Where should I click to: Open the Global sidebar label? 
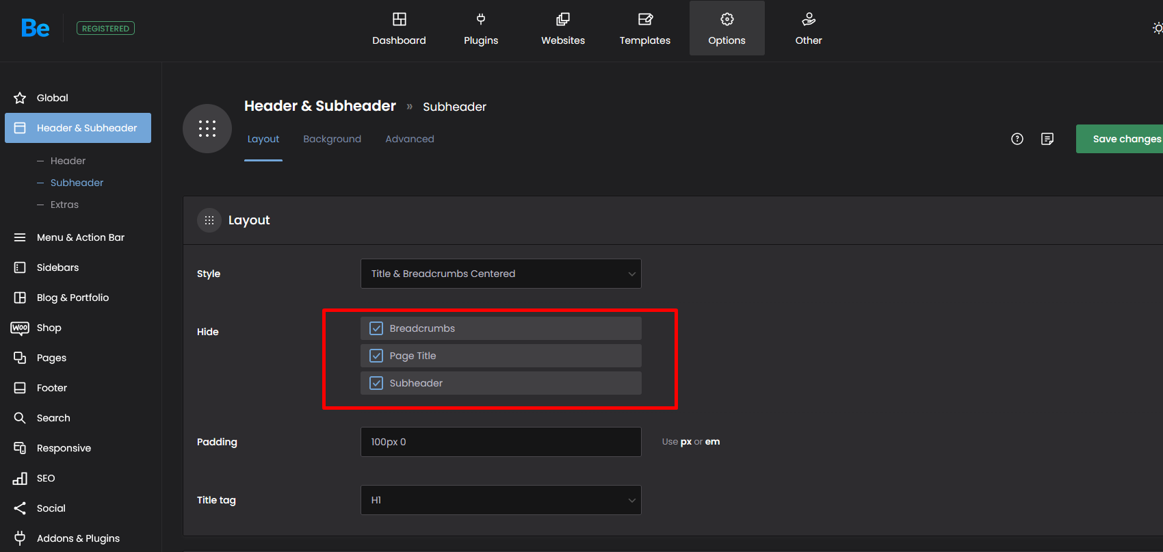[53, 98]
